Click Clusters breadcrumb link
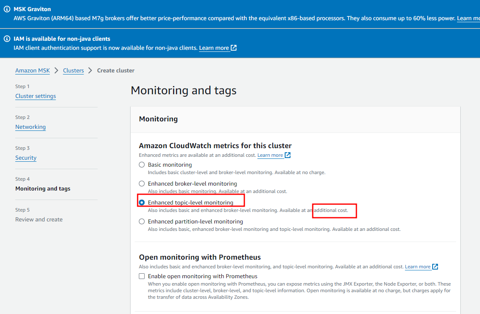480x314 pixels. click(x=73, y=70)
